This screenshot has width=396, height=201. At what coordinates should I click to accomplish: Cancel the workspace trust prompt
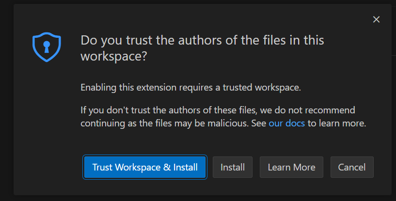pos(352,167)
